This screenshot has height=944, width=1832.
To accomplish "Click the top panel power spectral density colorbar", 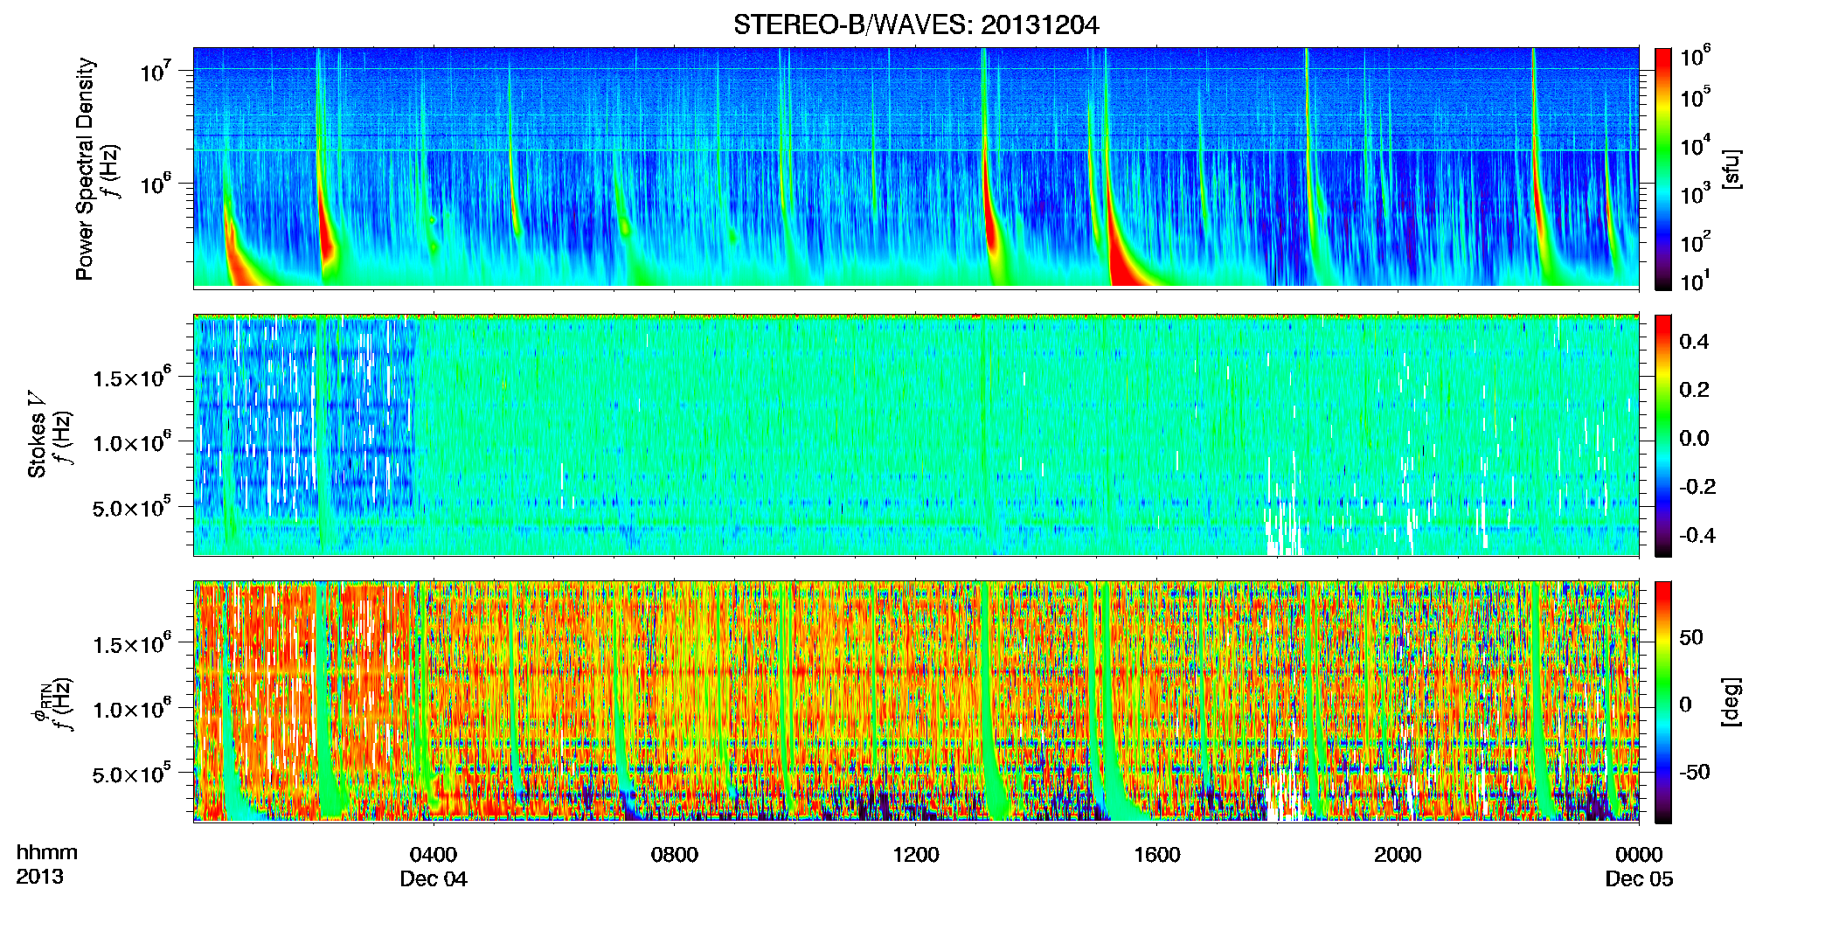I will tap(1663, 169).
